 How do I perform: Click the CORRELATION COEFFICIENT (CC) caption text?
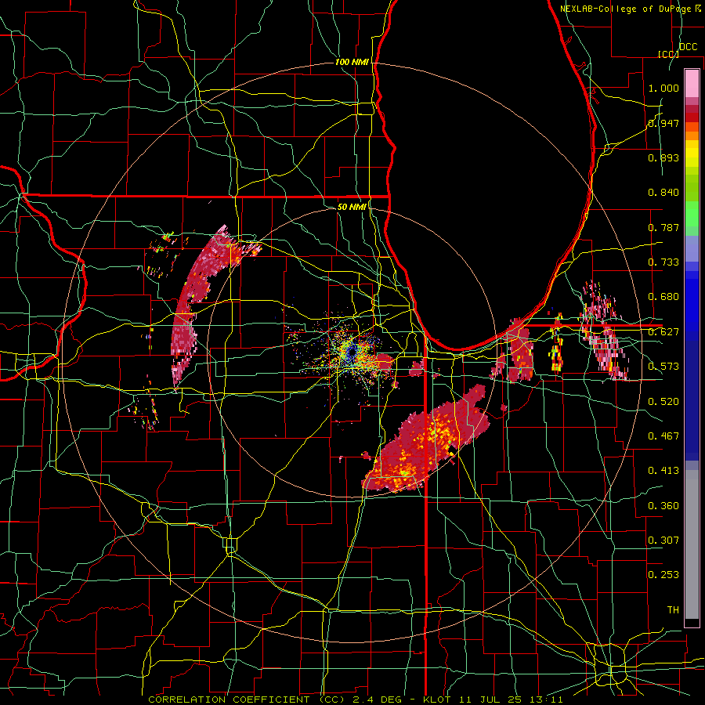click(x=246, y=700)
